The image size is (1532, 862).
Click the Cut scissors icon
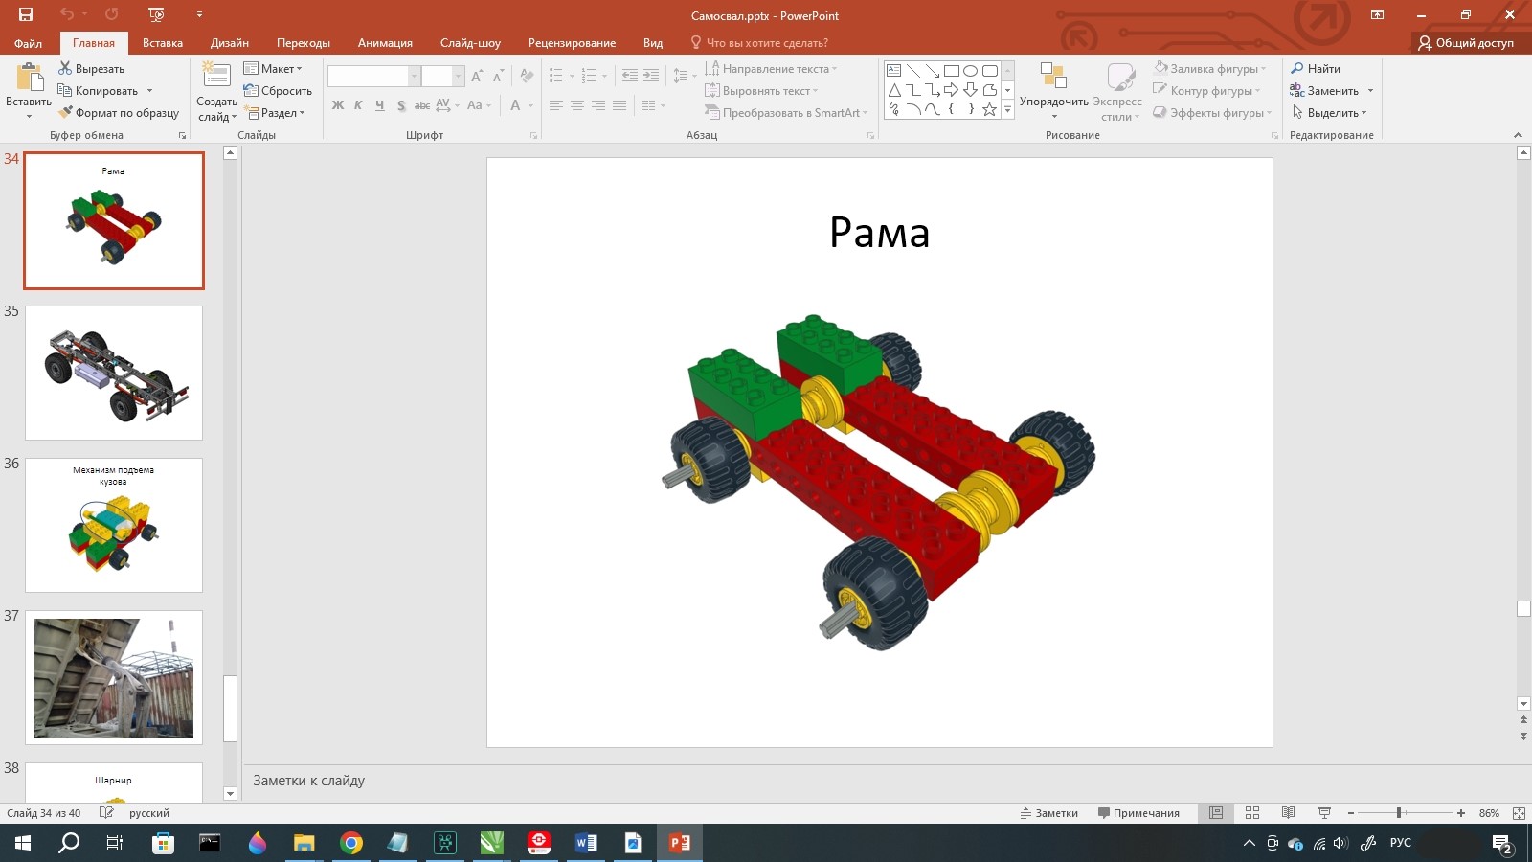pos(65,68)
